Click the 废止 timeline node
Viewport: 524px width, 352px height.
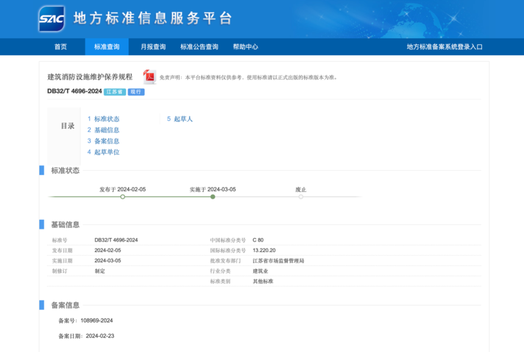[x=301, y=197]
